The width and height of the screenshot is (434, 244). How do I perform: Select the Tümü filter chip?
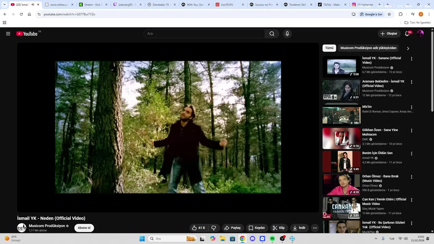coord(329,48)
